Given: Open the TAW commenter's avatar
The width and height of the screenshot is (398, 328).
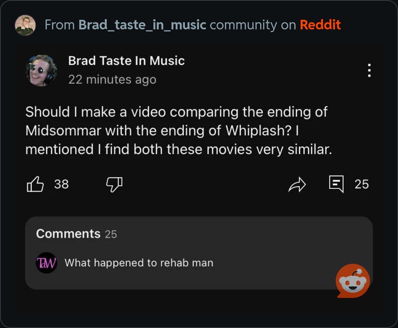Looking at the screenshot, I should click(46, 263).
